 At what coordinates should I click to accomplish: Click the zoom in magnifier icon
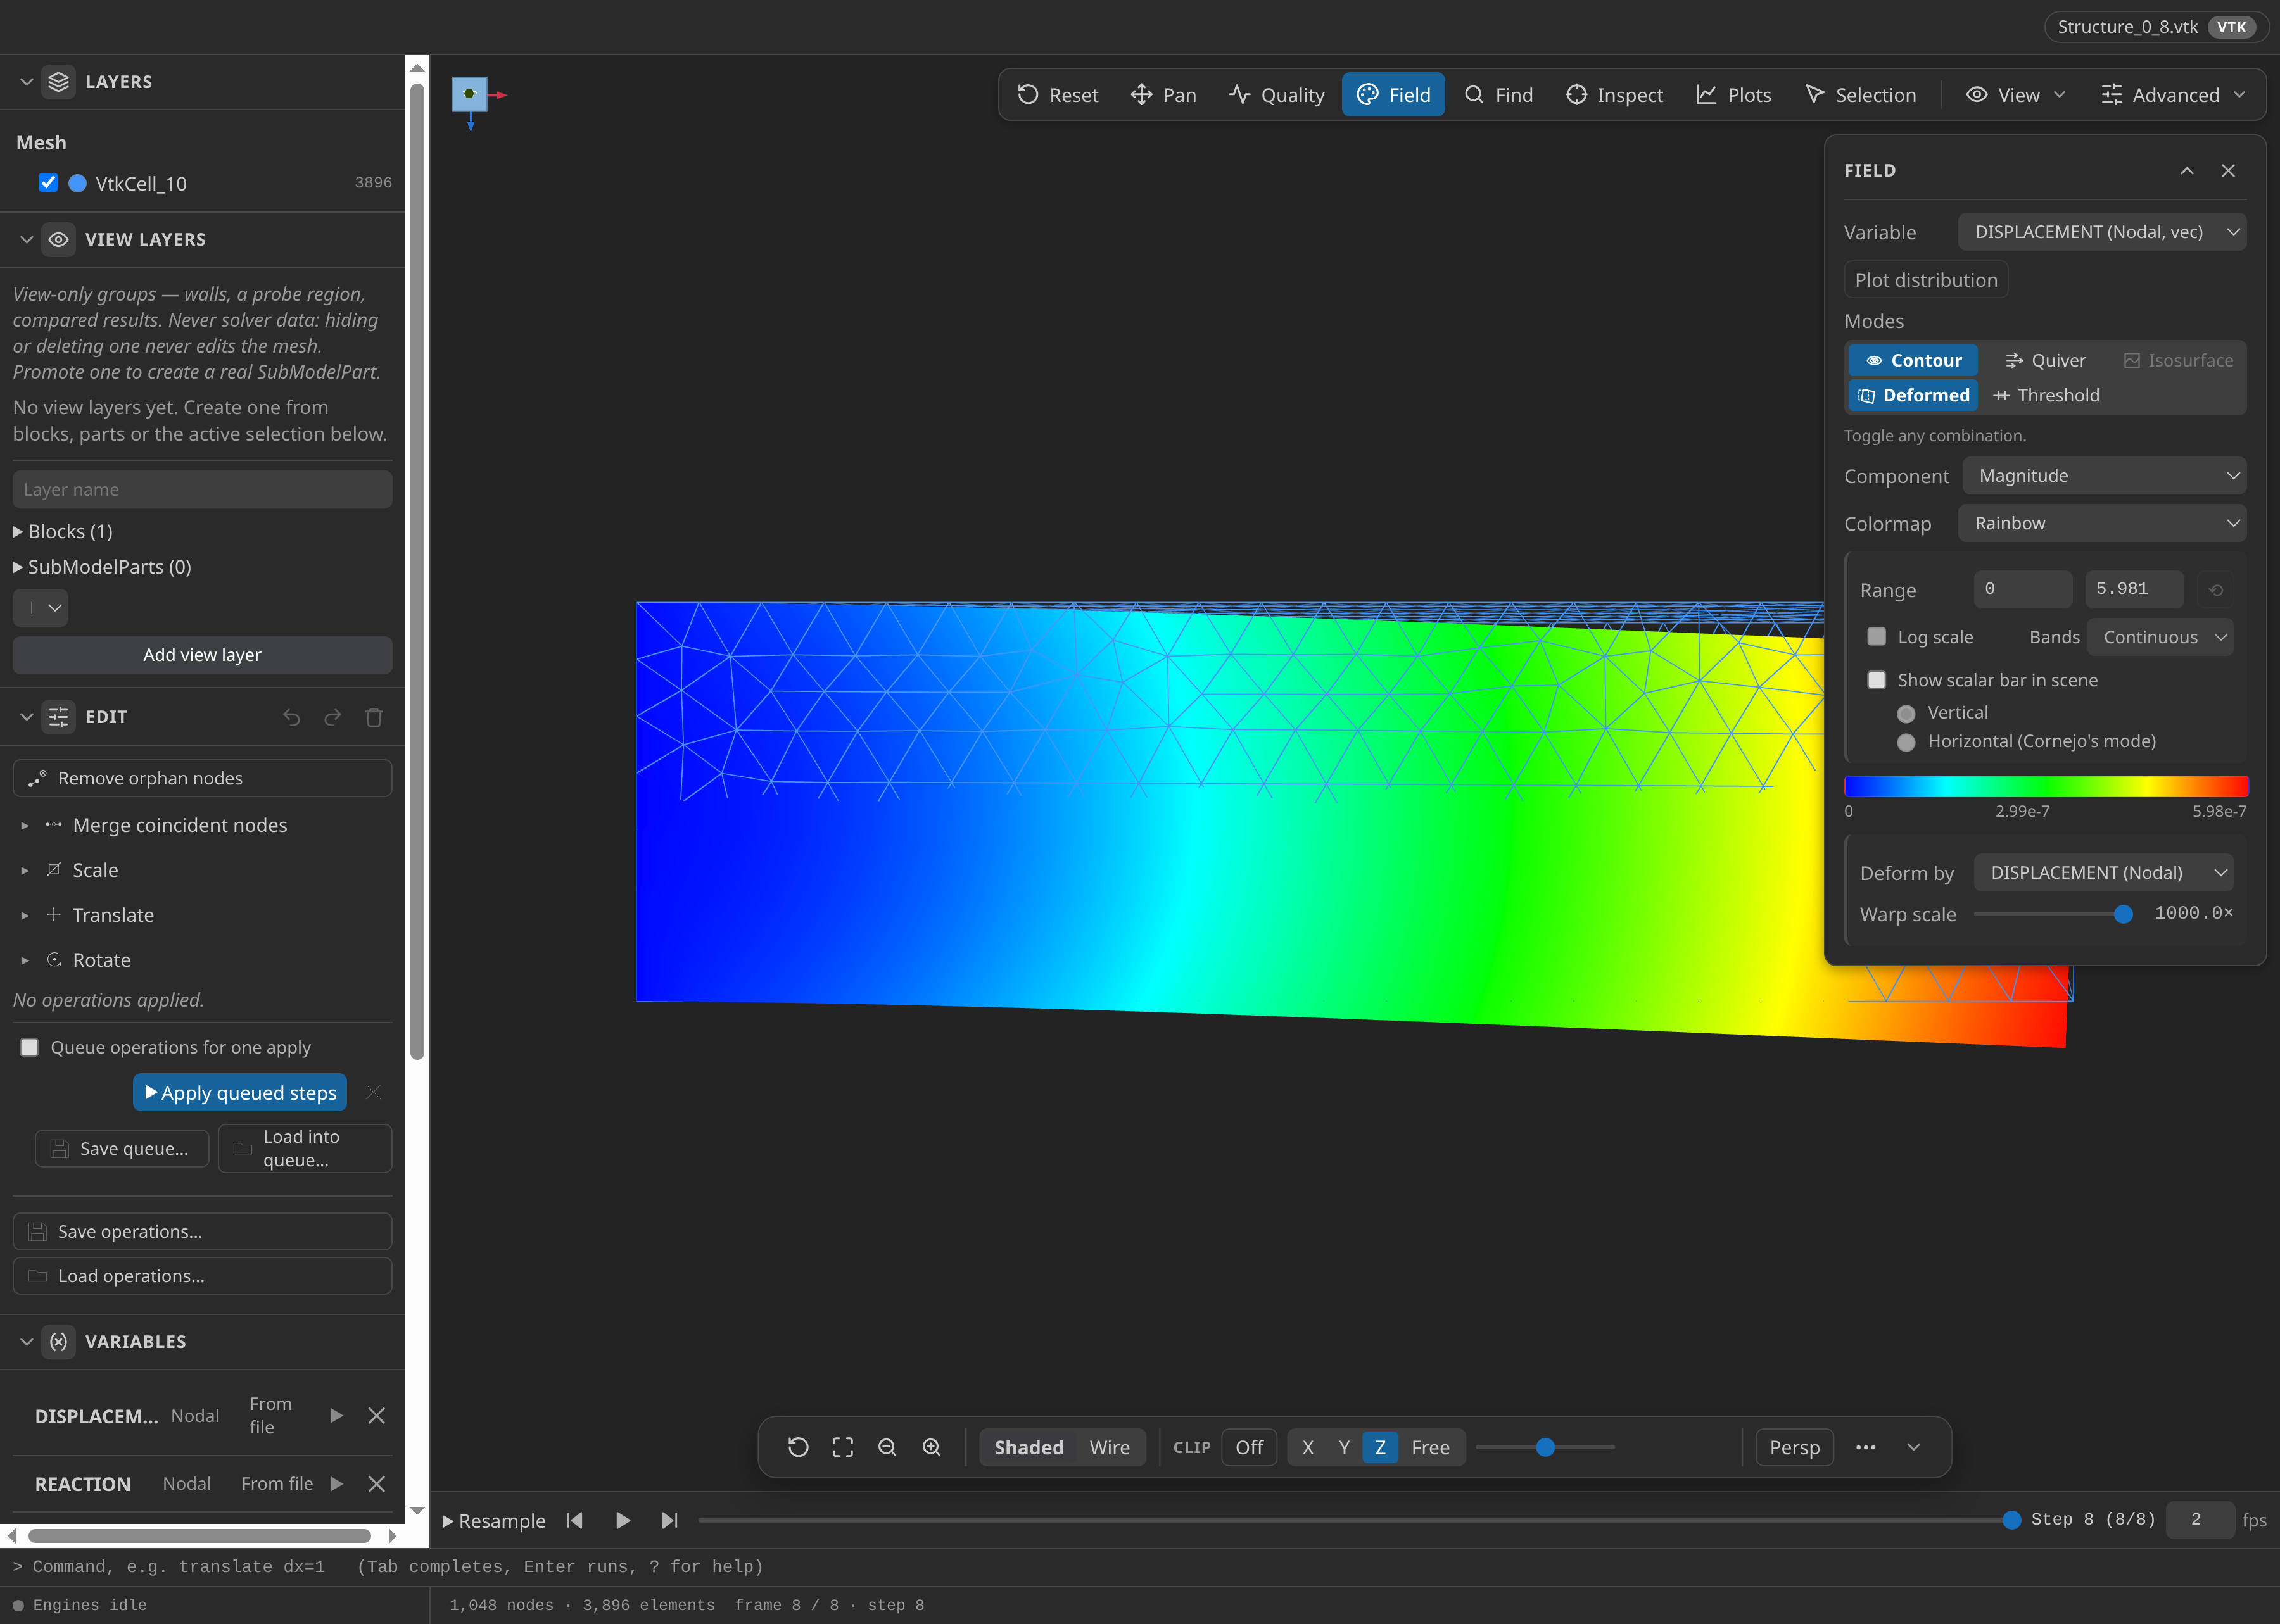(x=931, y=1447)
